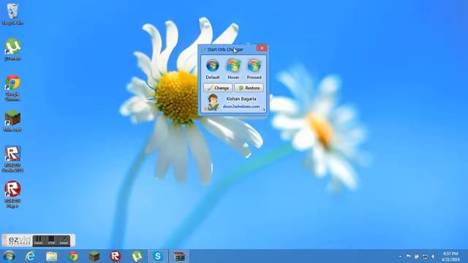Pause recording in the ezvid recorder
468x263 pixels.
[x=39, y=240]
